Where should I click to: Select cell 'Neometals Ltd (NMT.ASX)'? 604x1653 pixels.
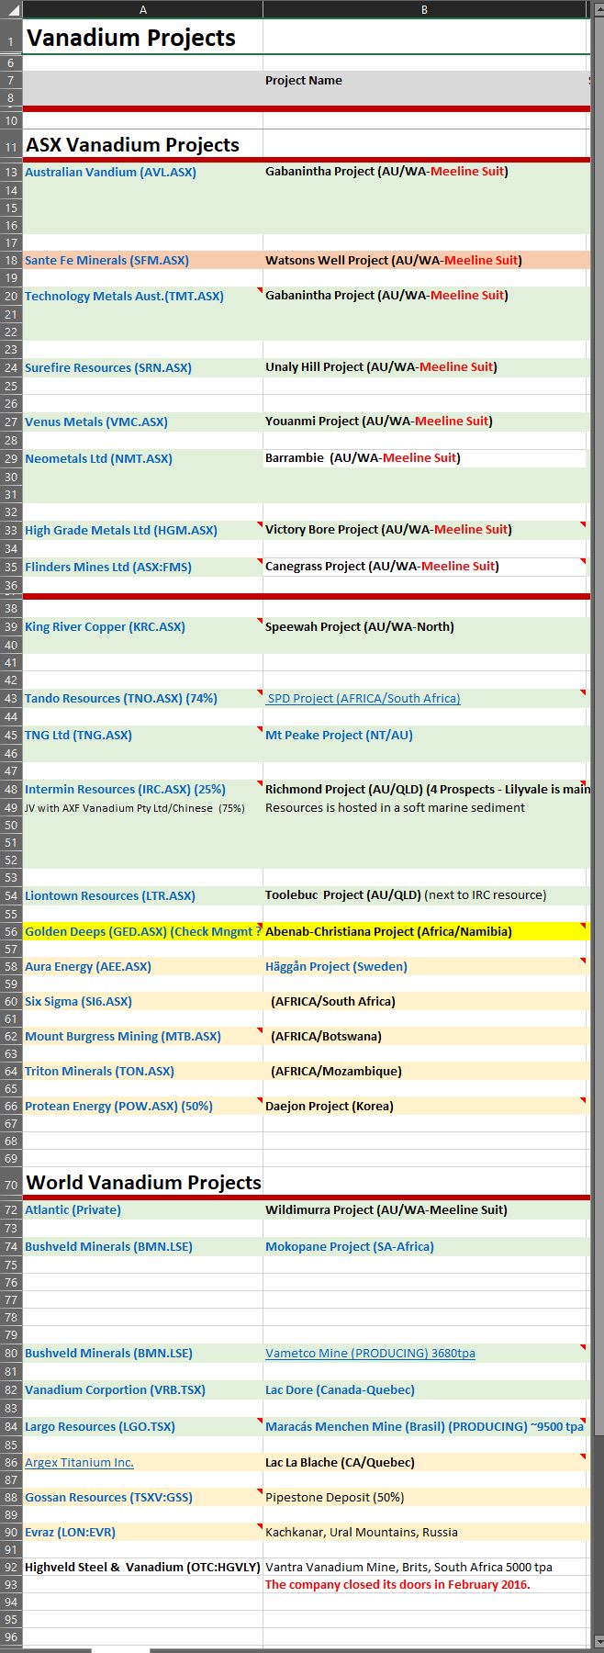[142, 458]
